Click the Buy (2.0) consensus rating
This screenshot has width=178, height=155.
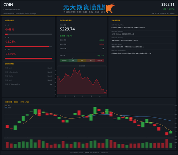[101, 56]
